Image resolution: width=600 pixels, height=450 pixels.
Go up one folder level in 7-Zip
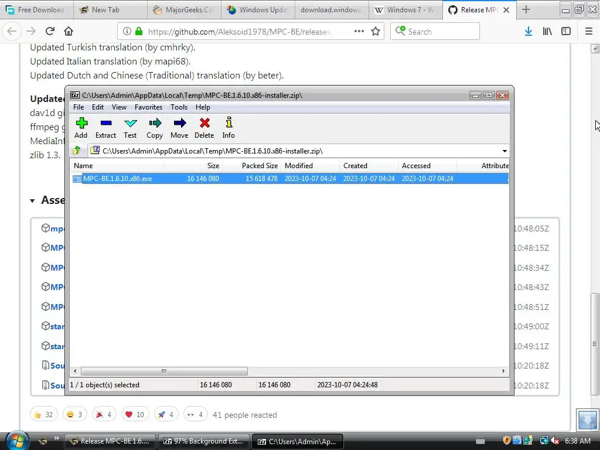pyautogui.click(x=77, y=151)
